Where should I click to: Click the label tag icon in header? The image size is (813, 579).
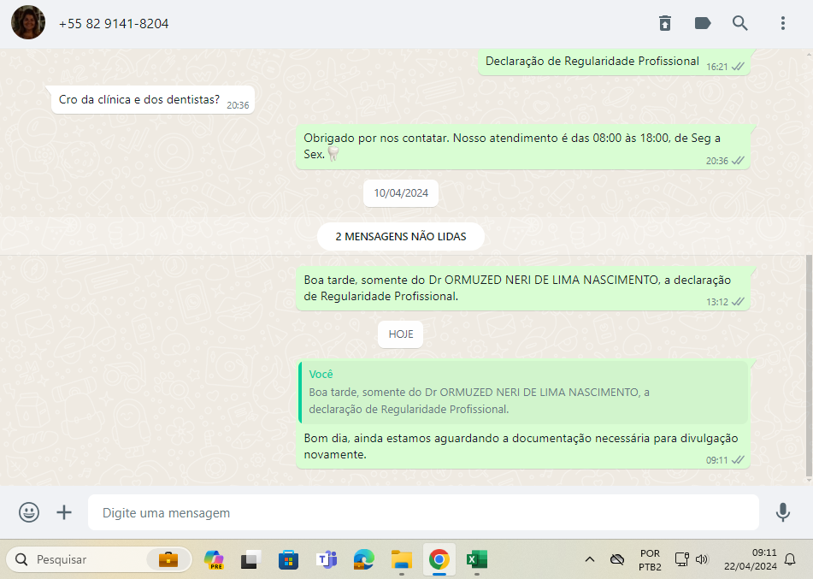703,23
